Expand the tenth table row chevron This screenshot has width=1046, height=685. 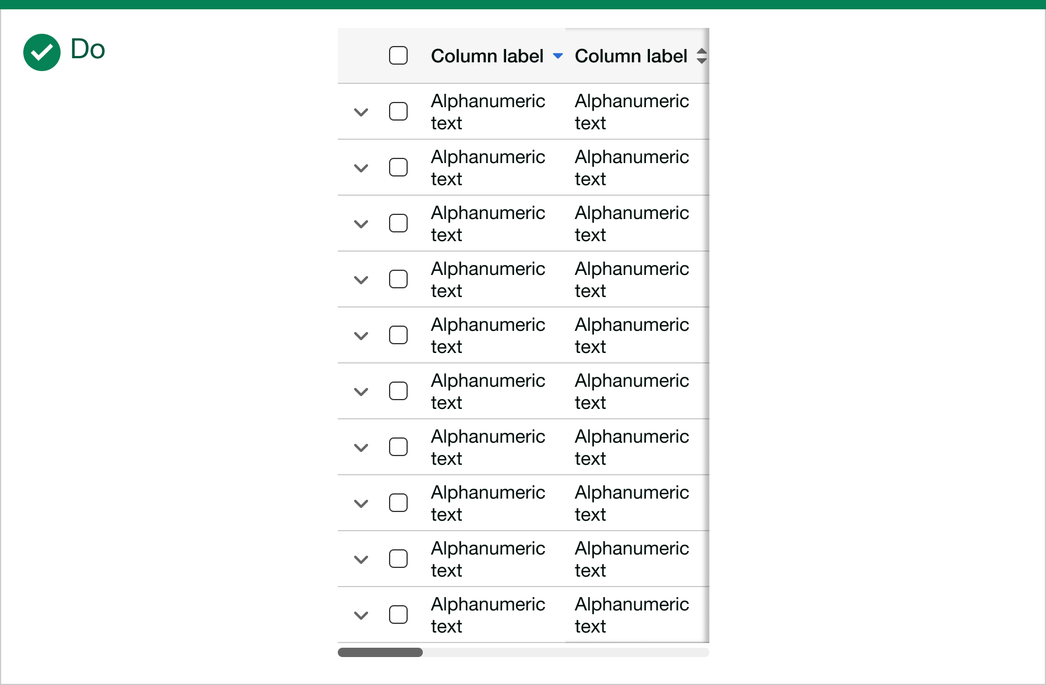coord(361,615)
